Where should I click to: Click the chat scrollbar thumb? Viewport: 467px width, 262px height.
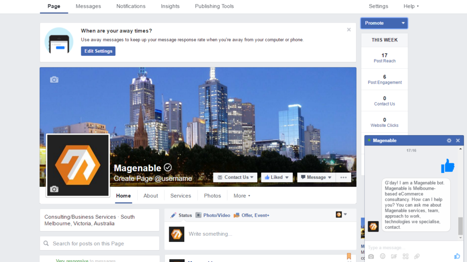tap(461, 226)
